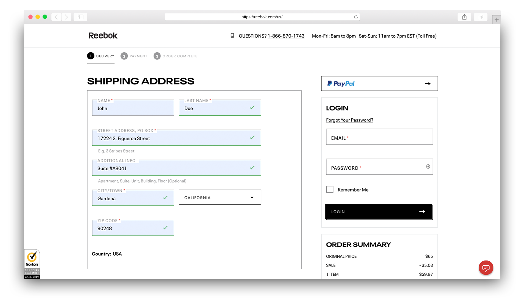The width and height of the screenshot is (527, 300).
Task: Click the Reebok logo
Action: click(x=102, y=35)
